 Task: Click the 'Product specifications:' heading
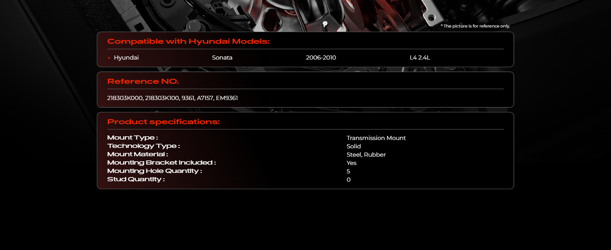164,122
